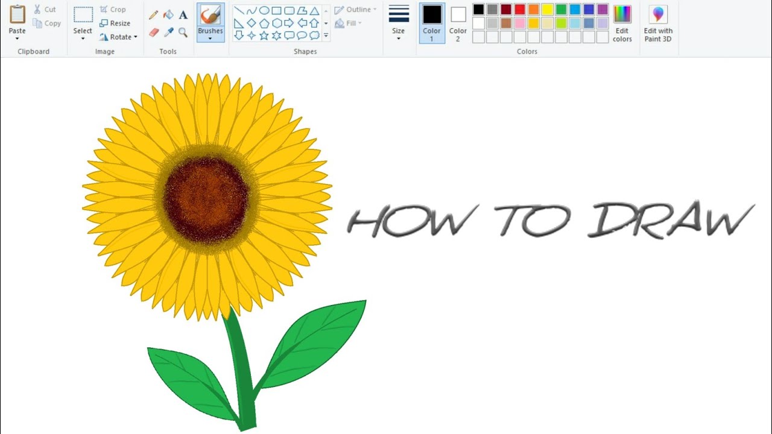
Task: Open the Paste dropdown arrow
Action: [x=17, y=39]
